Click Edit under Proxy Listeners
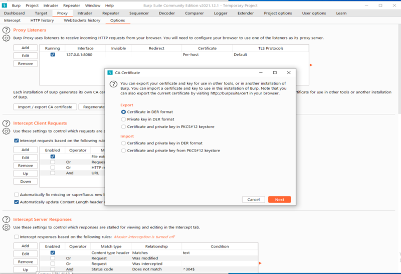 coord(26,56)
